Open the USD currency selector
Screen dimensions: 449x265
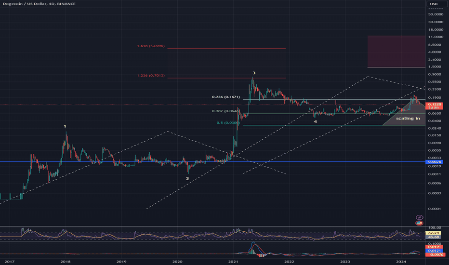click(436, 4)
